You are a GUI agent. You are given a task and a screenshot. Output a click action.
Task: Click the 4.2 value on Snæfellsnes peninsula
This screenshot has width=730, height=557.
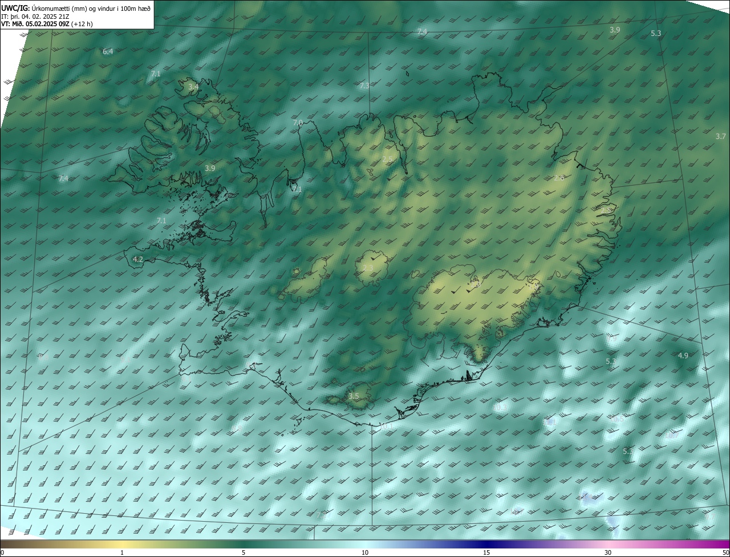coord(137,260)
